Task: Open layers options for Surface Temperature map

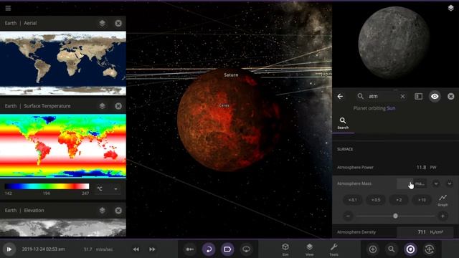Action: 102,106
